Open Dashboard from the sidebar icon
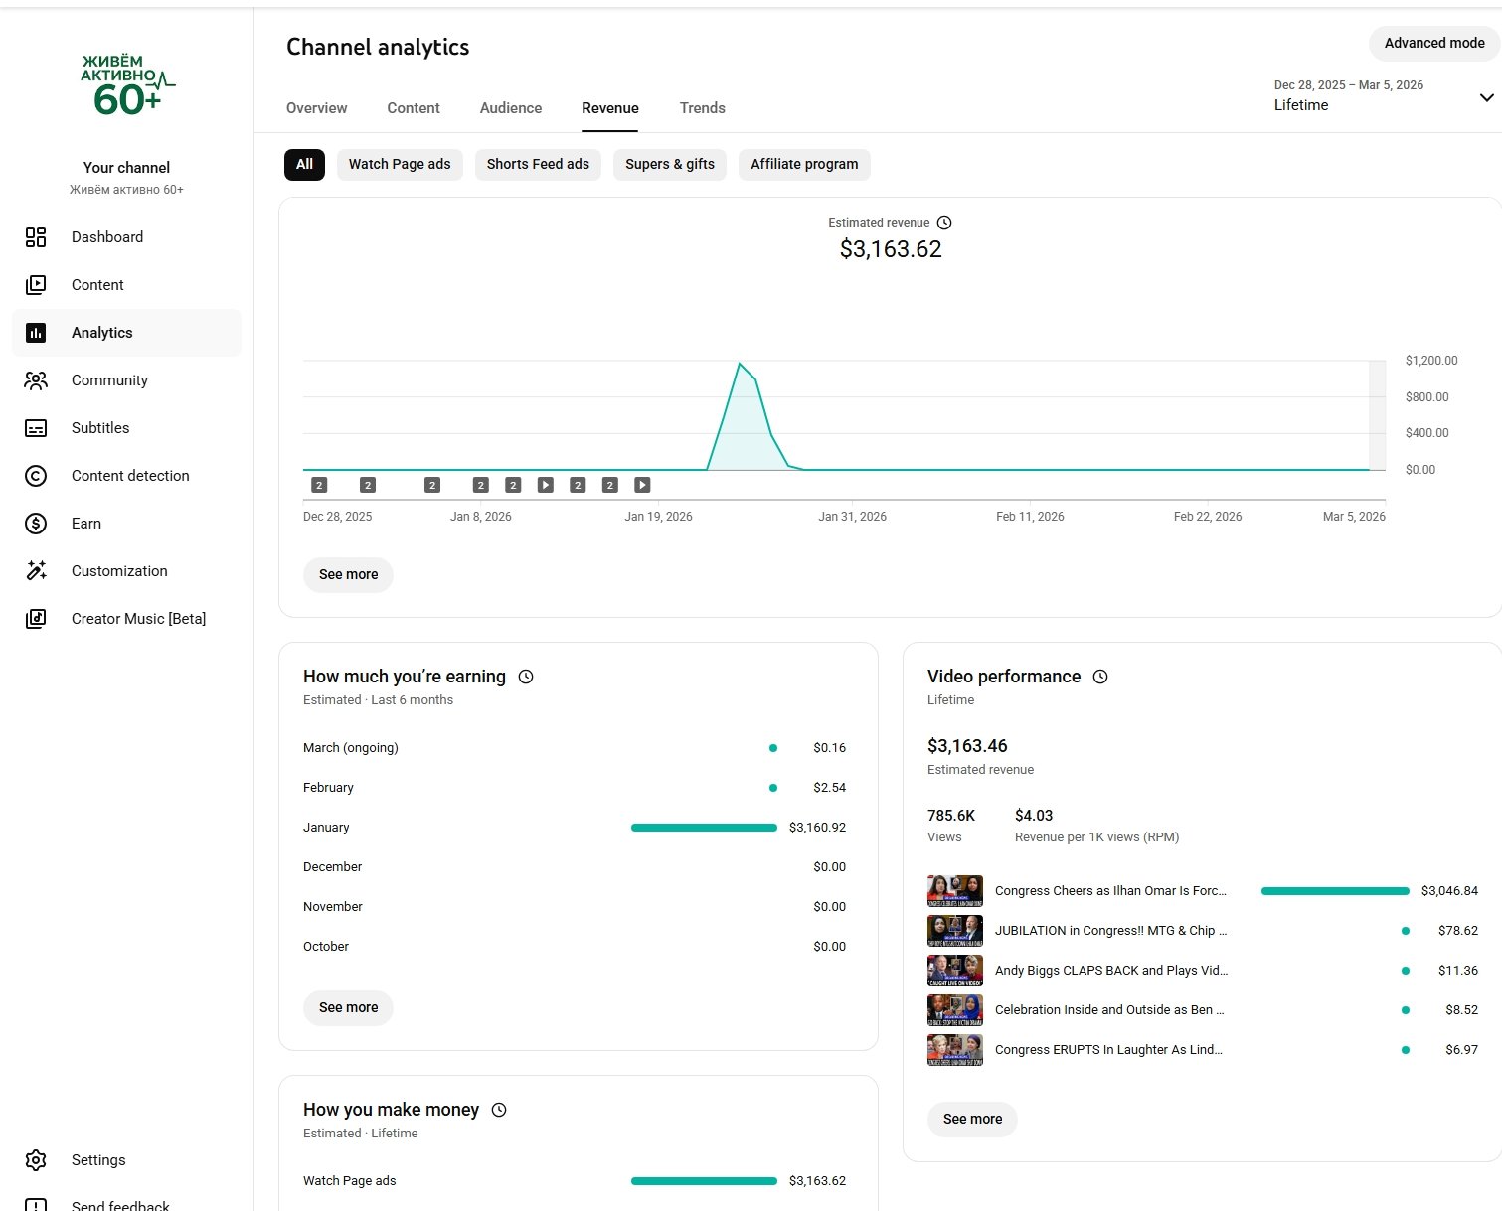The height and width of the screenshot is (1211, 1502). (36, 237)
